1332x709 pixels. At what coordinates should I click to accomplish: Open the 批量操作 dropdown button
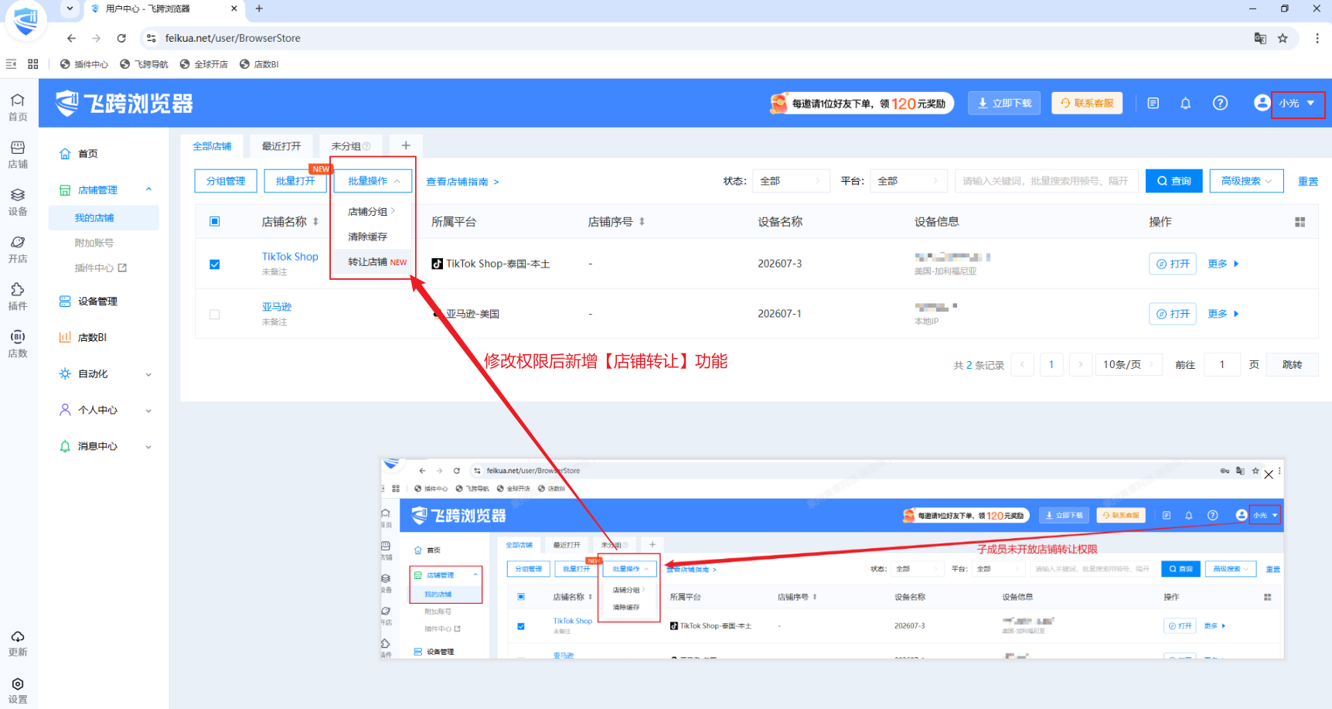[x=374, y=181]
